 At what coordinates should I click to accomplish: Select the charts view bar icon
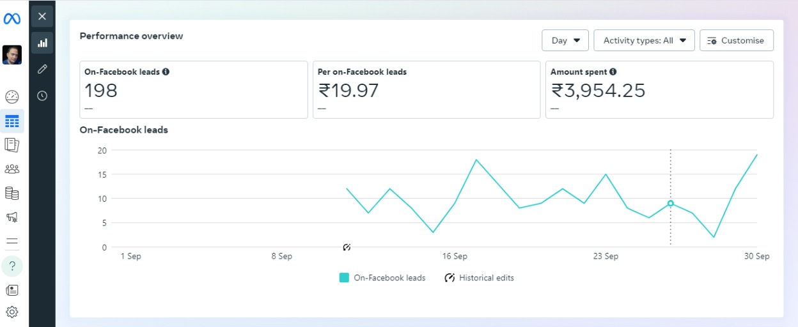(42, 43)
